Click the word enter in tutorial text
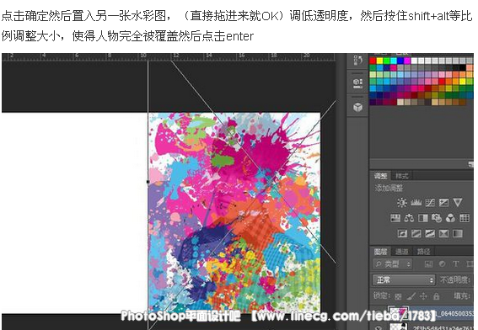 point(239,36)
